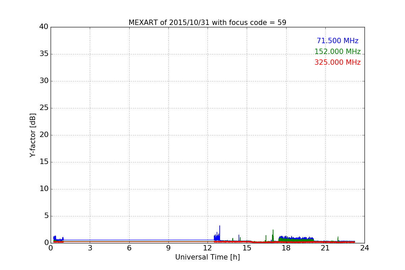Click x-axis tick label 18
Viewport: 405px width, 270px height.
pos(286,248)
